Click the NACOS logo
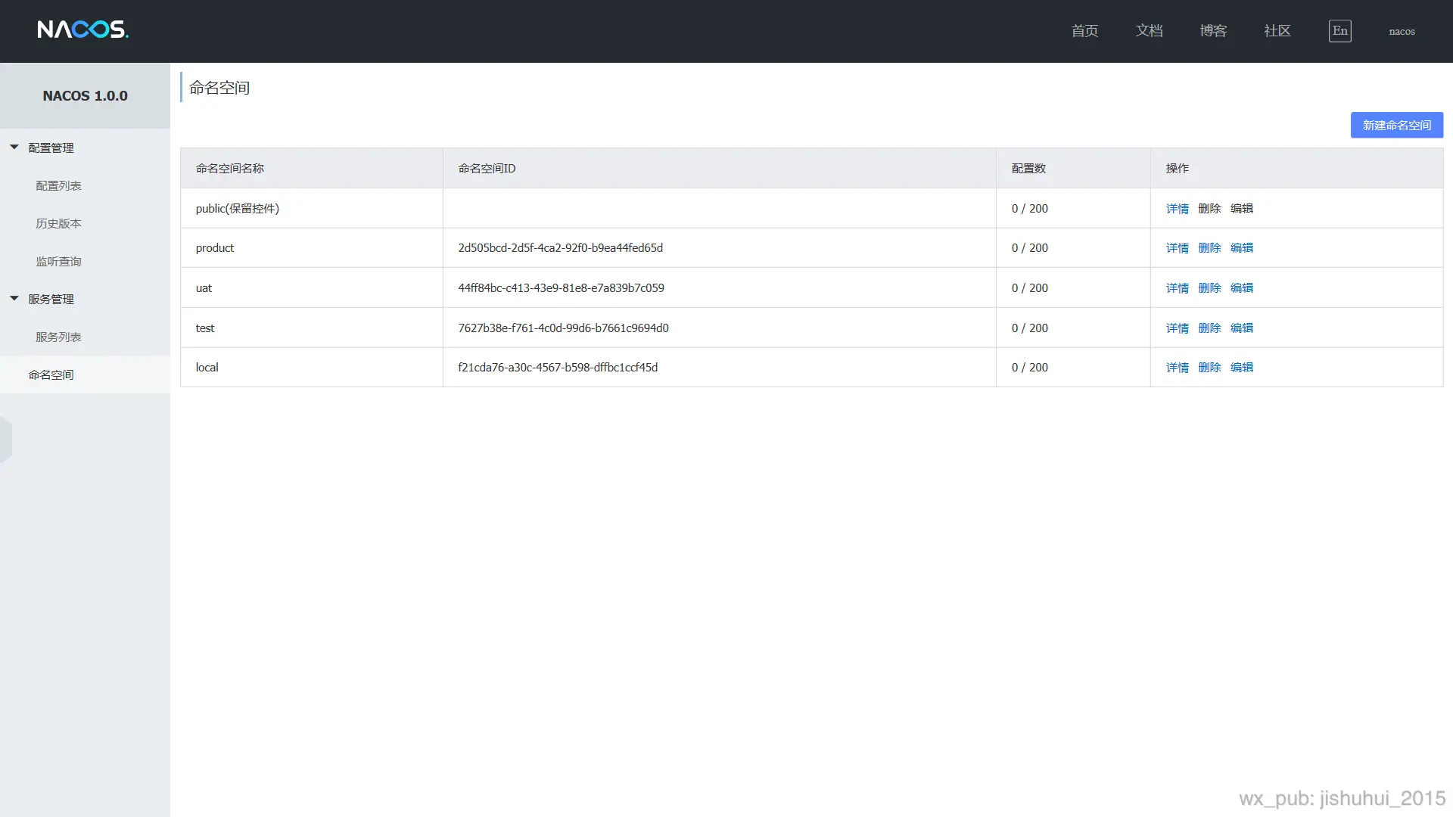The height and width of the screenshot is (817, 1453). pos(82,30)
